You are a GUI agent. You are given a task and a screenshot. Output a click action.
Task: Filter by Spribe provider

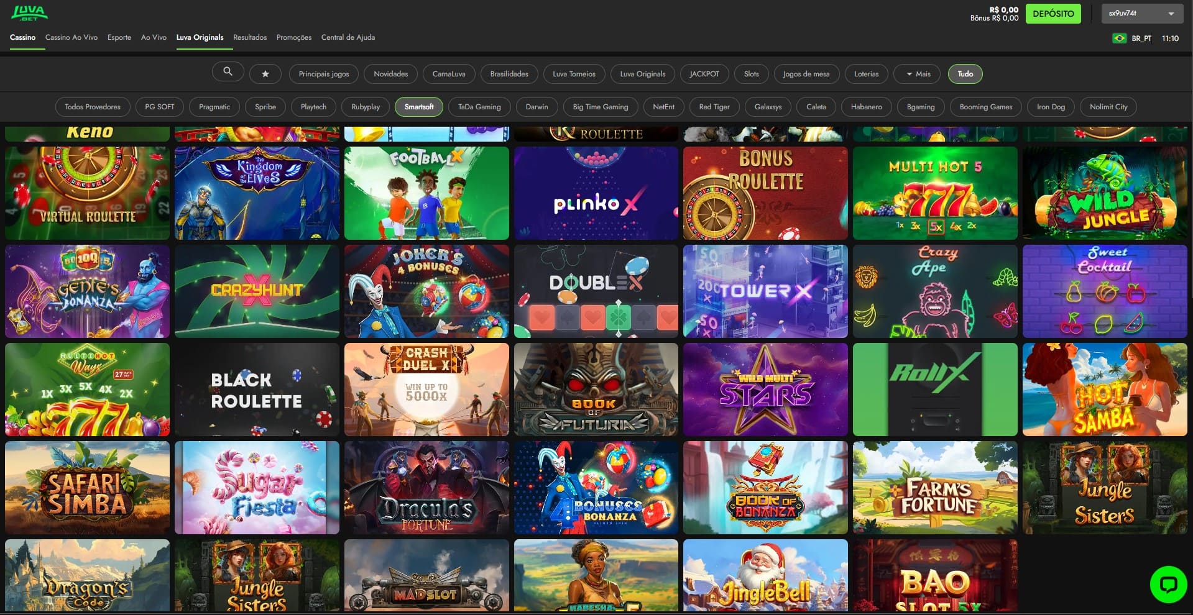pyautogui.click(x=265, y=107)
